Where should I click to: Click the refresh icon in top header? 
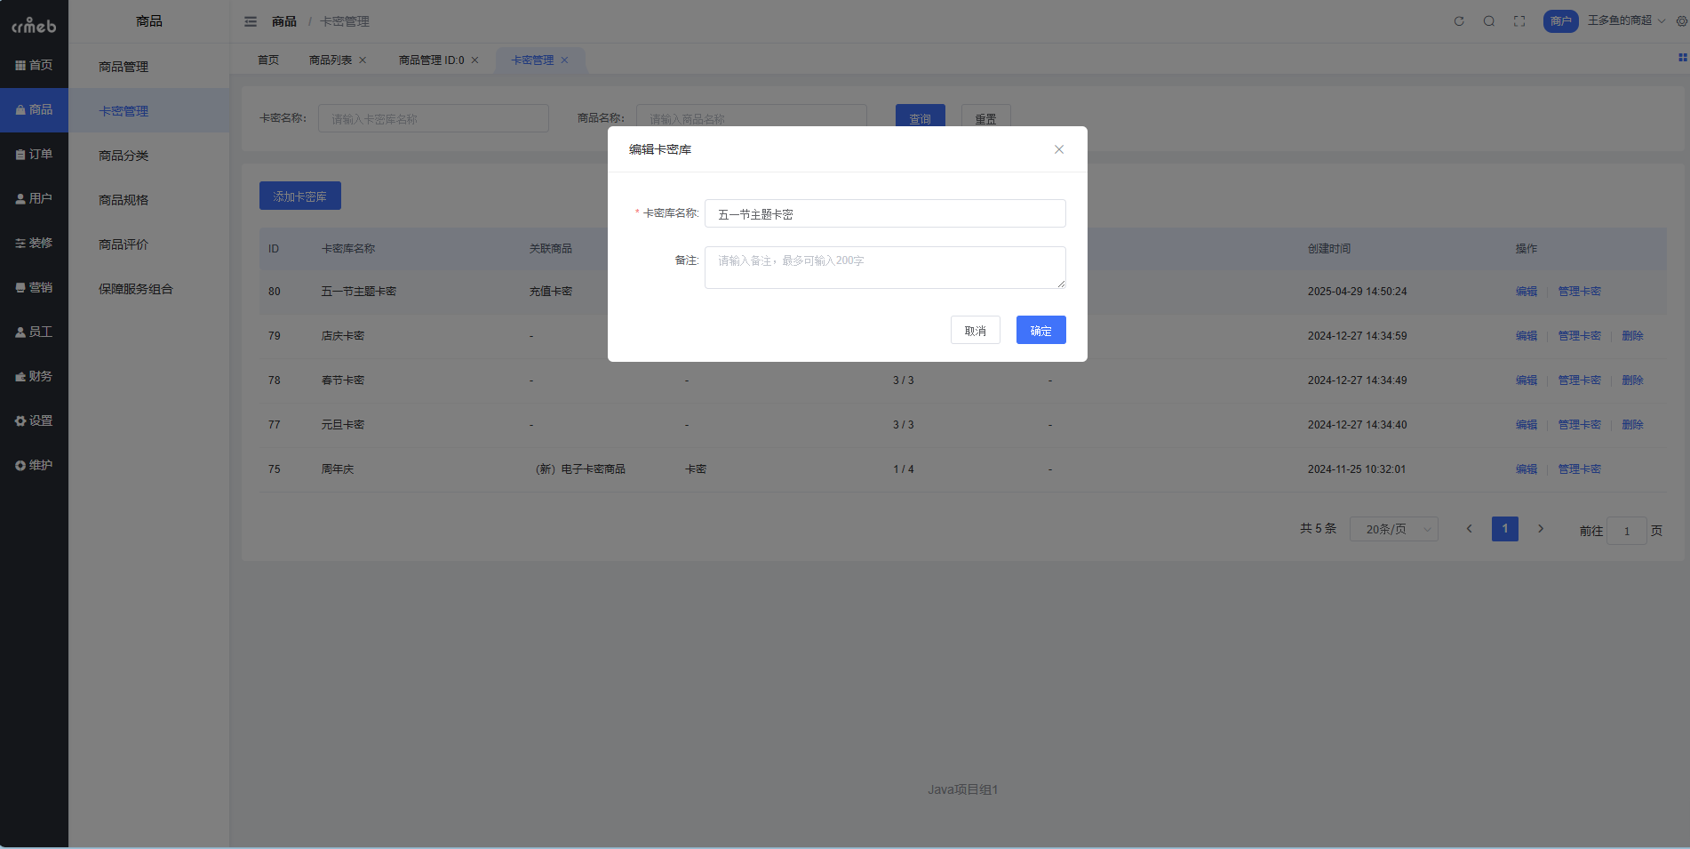pyautogui.click(x=1458, y=21)
